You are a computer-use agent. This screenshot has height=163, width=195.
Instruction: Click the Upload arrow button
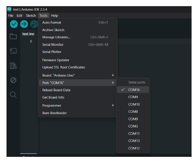24,24
